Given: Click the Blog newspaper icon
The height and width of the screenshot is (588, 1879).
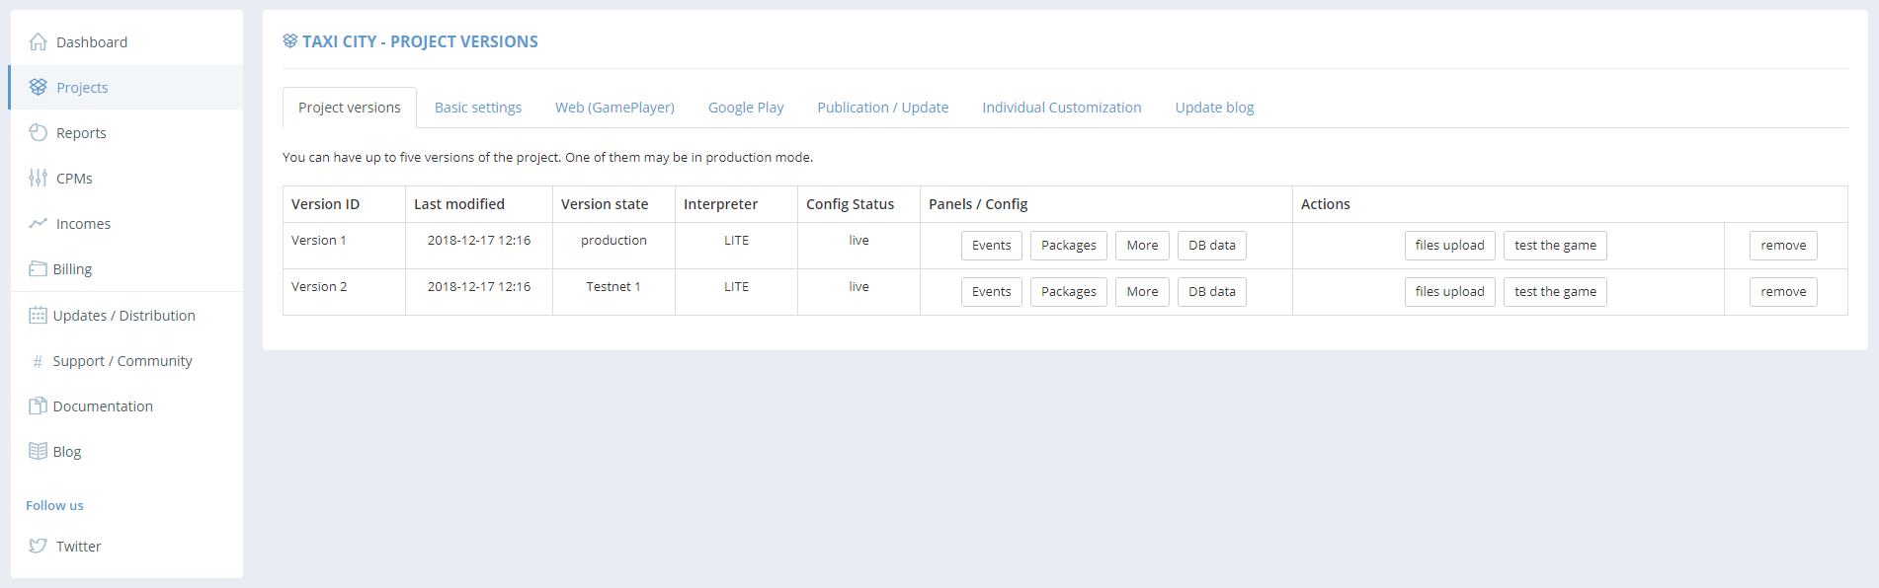Looking at the screenshot, I should pyautogui.click(x=38, y=451).
